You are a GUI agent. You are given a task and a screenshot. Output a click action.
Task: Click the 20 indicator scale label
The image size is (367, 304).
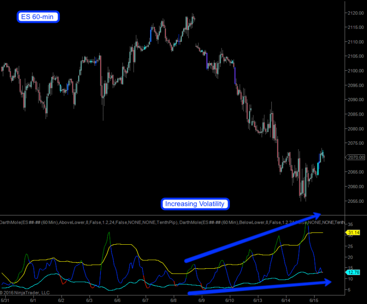(350, 257)
